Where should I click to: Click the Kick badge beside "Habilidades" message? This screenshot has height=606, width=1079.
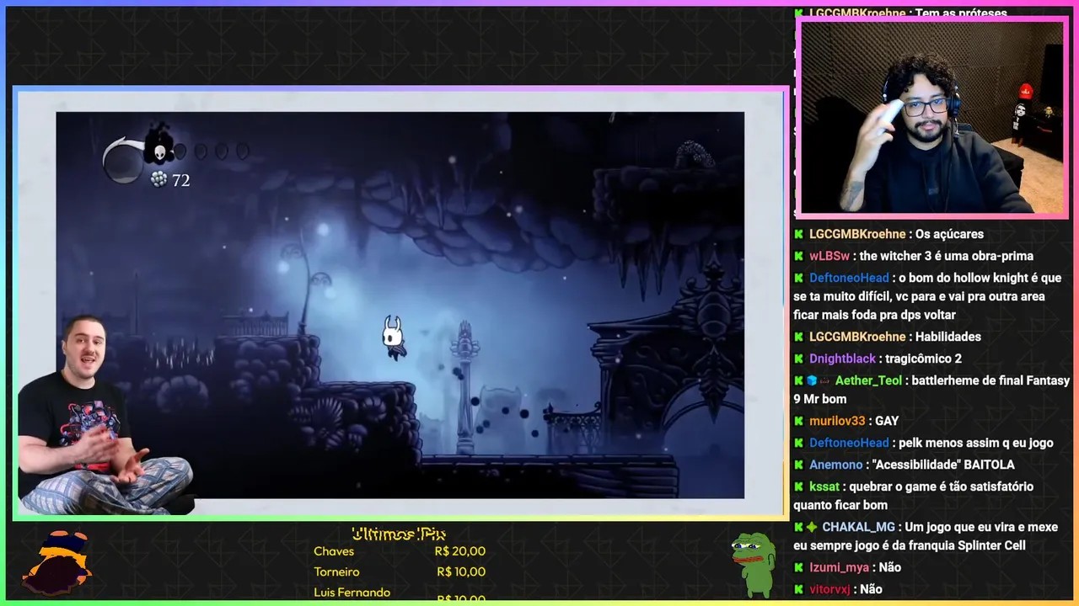point(798,337)
